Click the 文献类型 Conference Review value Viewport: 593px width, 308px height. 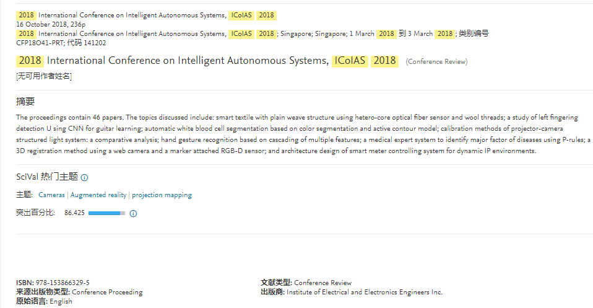point(322,283)
